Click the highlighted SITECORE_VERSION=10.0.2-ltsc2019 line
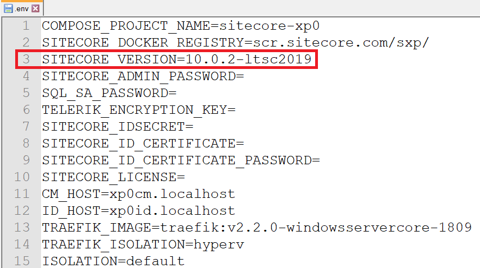Viewport: 480px width, 268px height. coord(177,59)
